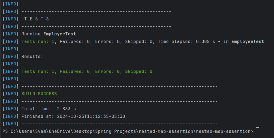Click EmployeeTest after Time elapsed
Image resolution: width=274 pixels, height=138 pixels.
click(248, 41)
